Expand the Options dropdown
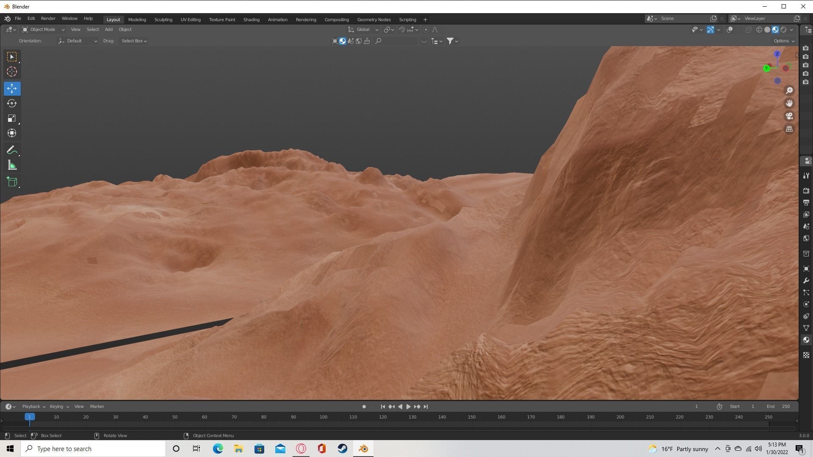The height and width of the screenshot is (457, 813). point(784,41)
